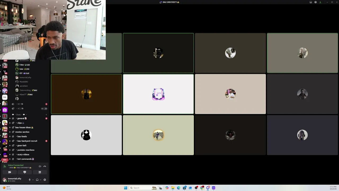Open File Explorer from taskbar
The width and height of the screenshot is (339, 191).
point(173,188)
